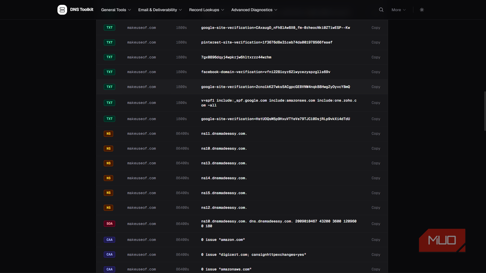Copy the google-site-verification=HstUOQsM5p9 record

(376, 119)
